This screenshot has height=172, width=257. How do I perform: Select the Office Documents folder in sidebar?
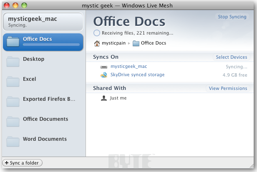pos(45,119)
